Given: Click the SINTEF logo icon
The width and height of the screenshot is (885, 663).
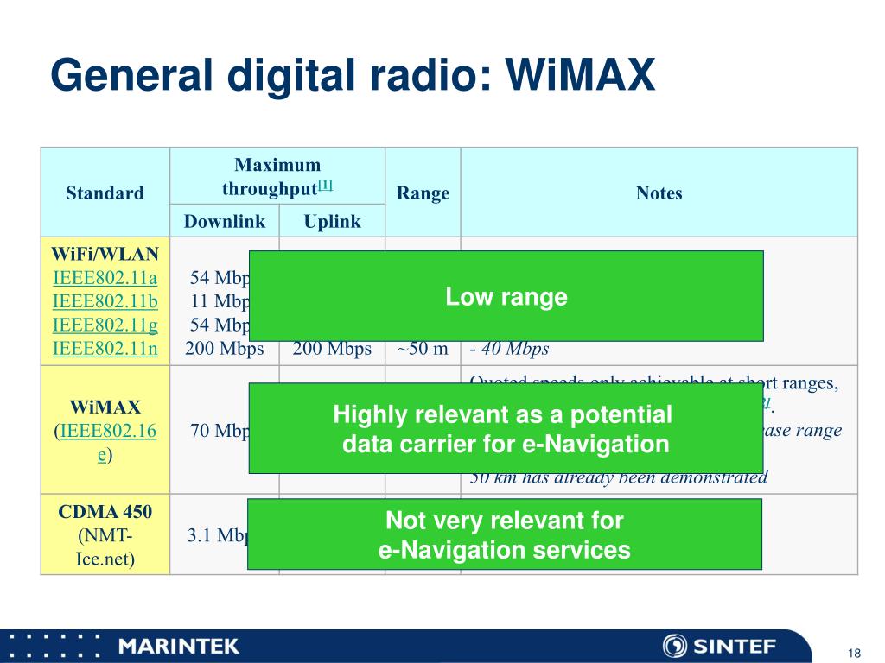Looking at the screenshot, I should (x=674, y=646).
